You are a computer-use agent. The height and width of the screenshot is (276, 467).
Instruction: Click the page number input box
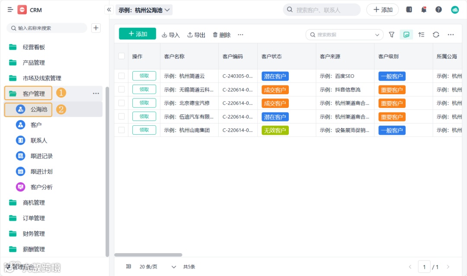point(424,267)
